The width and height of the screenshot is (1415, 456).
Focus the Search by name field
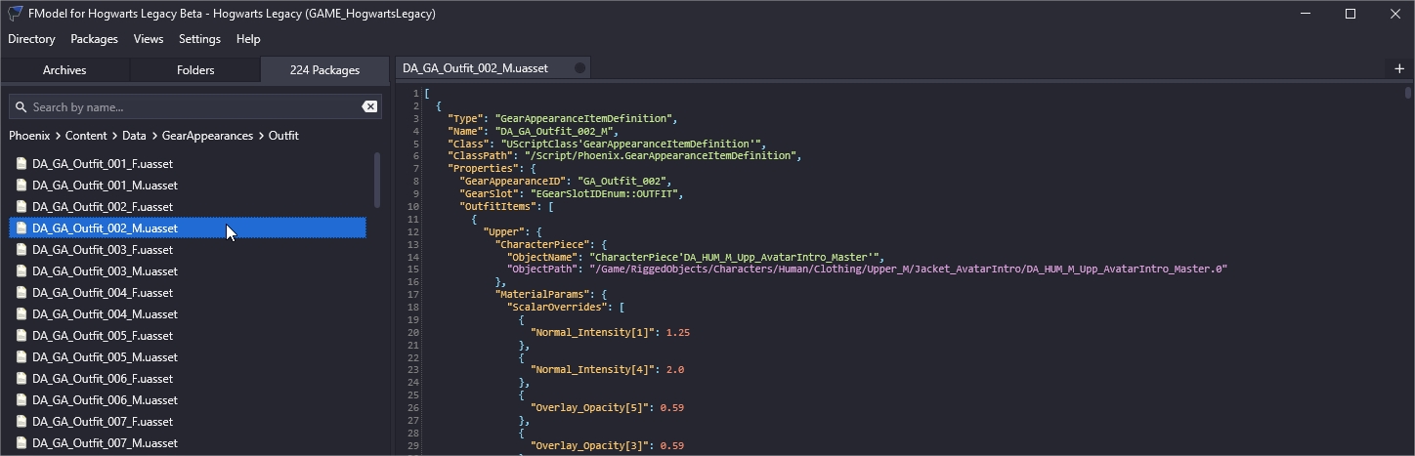pos(193,106)
